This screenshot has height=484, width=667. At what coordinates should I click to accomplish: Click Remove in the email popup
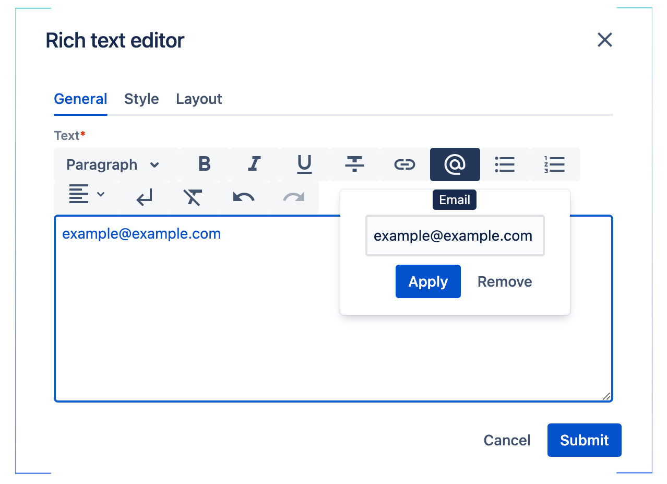coord(505,281)
